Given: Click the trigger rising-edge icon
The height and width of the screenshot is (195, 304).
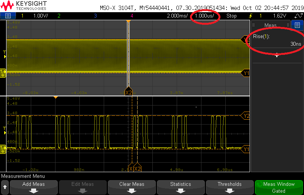Looking at the screenshot, I should click(x=250, y=16).
